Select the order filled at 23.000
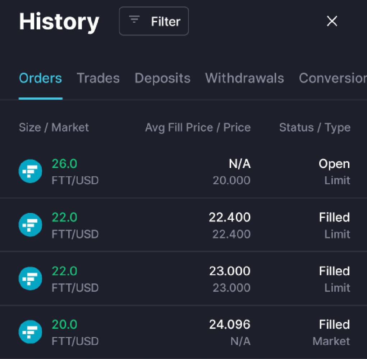Viewport: 367px width, 359px height. (183, 278)
